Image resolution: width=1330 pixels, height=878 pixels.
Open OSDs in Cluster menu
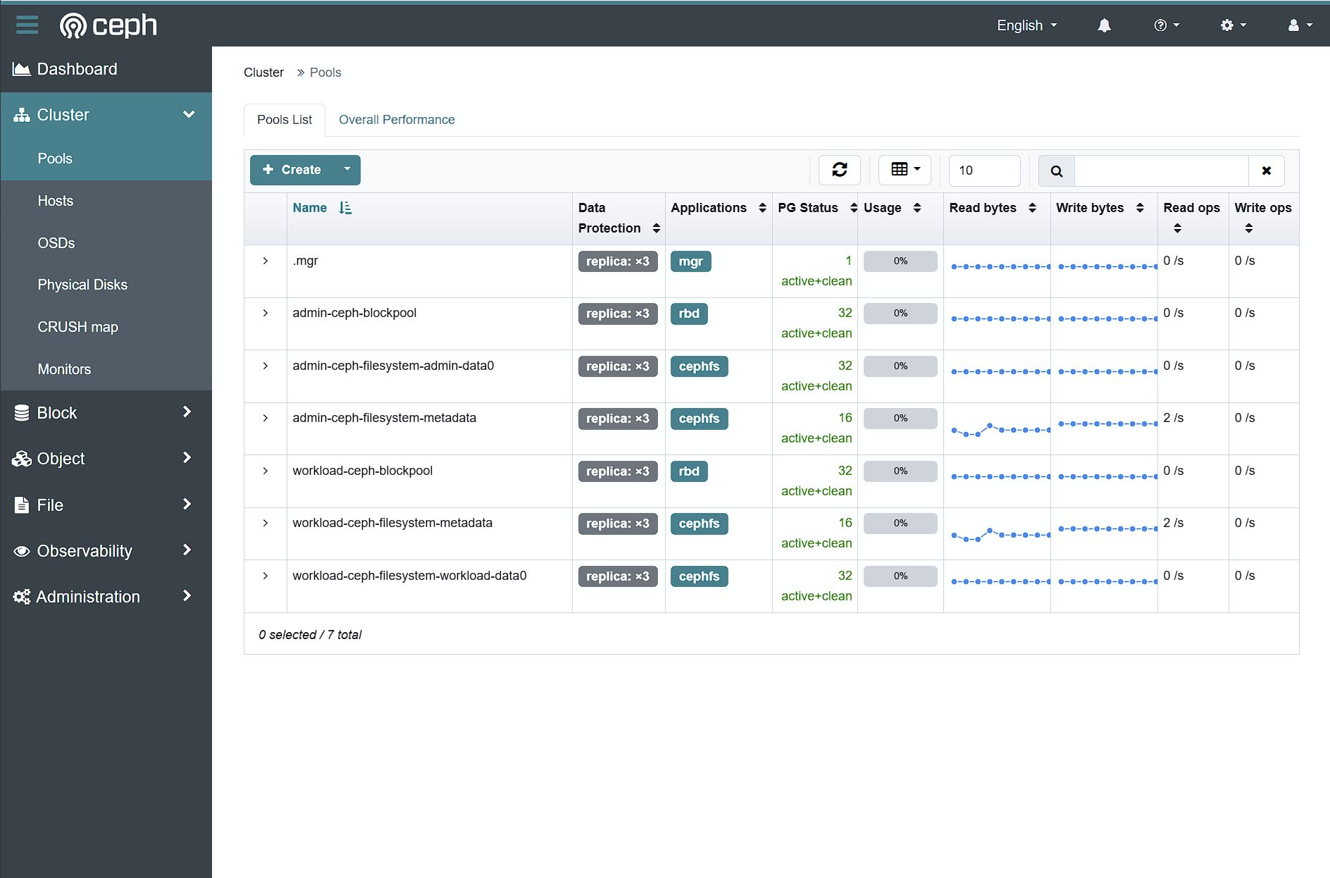coord(56,243)
